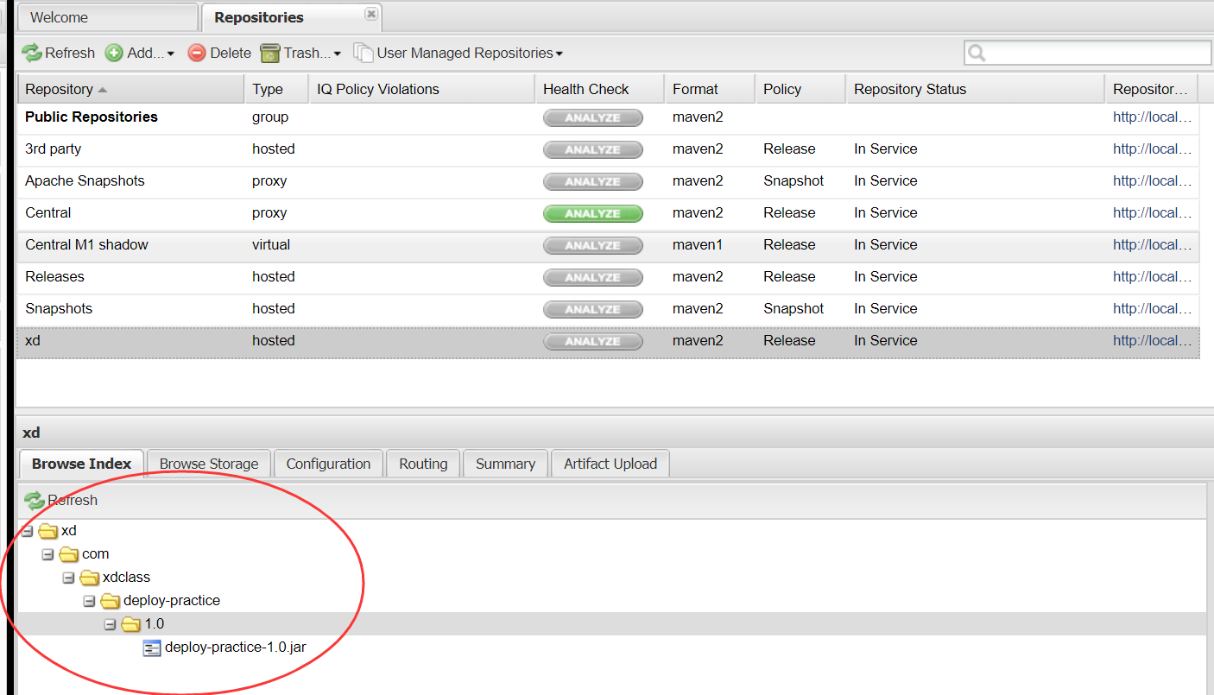Collapse the deploy-practice tree node

click(x=89, y=601)
